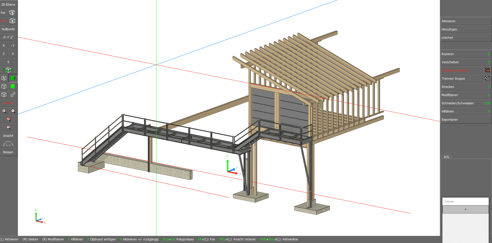492x243 pixels.
Task: Open the Ansicht view menu
Action: coord(8,136)
